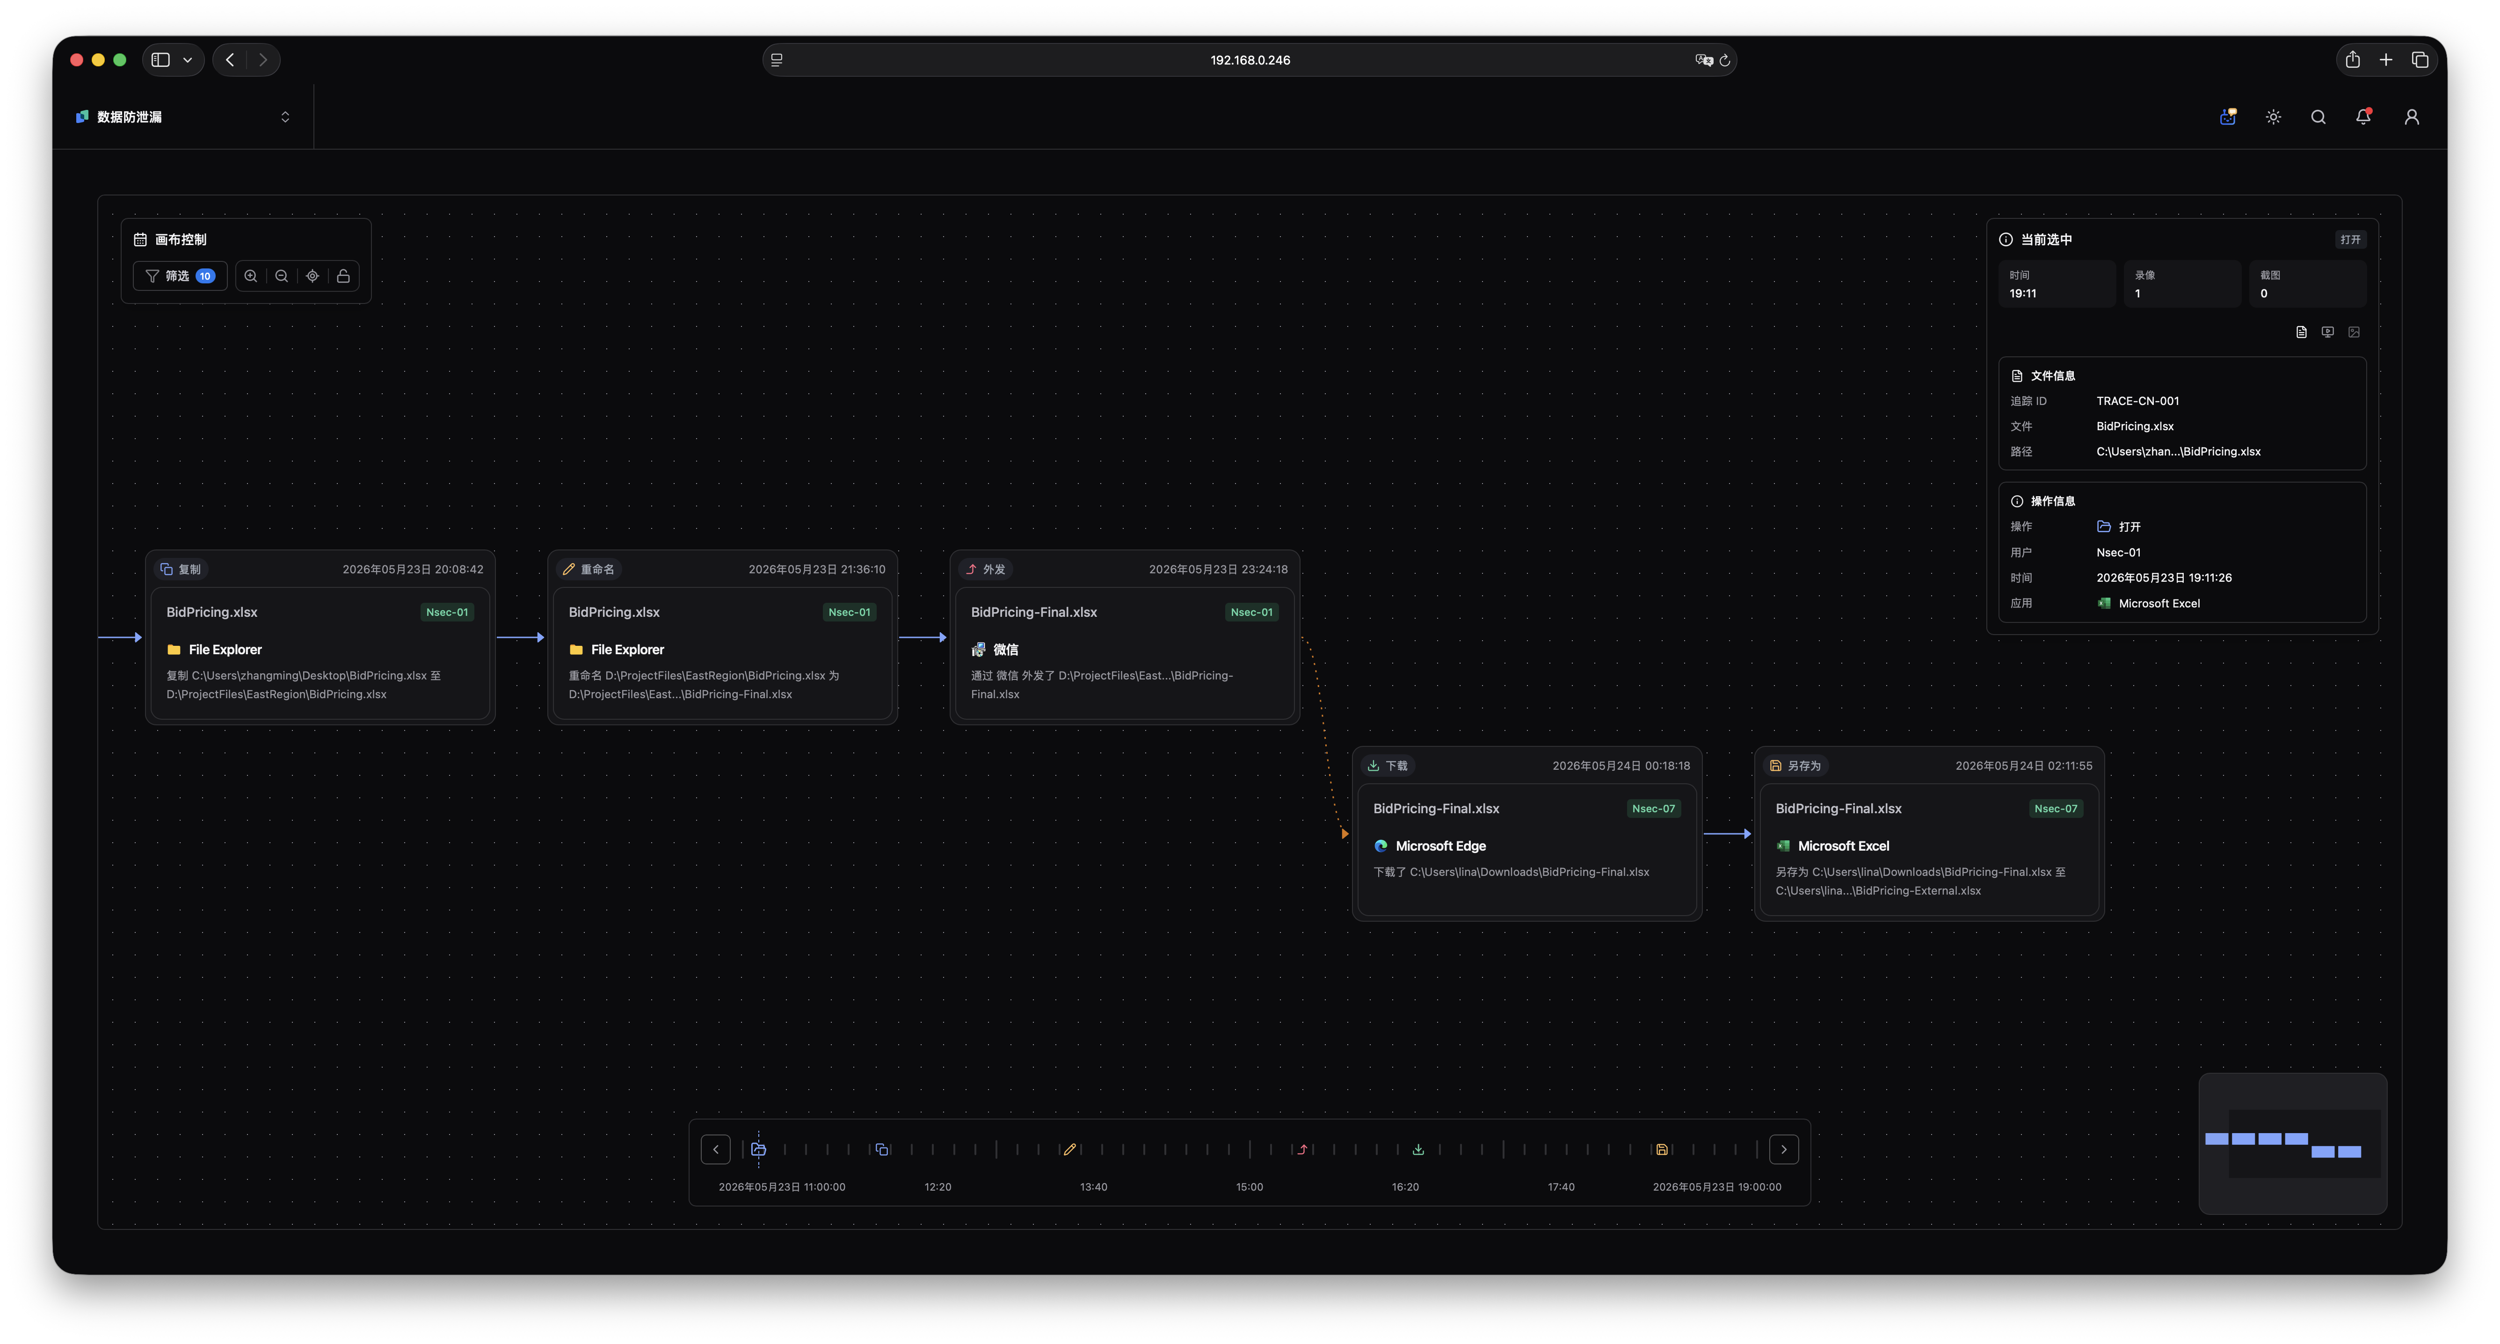Select the yellow save-as marker on the timeline
The height and width of the screenshot is (1344, 2500).
point(1662,1149)
